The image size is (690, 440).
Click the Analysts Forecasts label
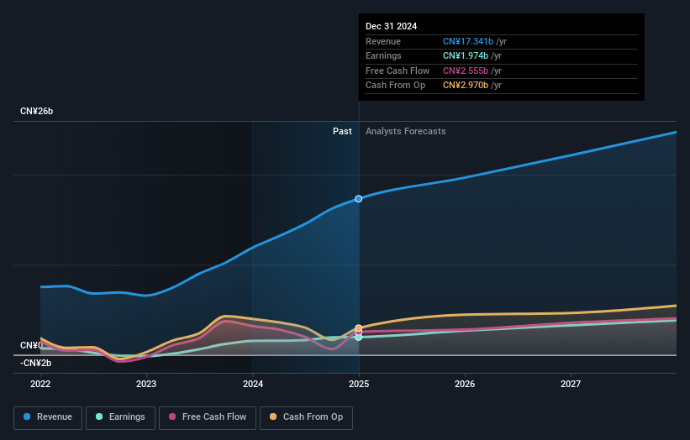point(405,131)
